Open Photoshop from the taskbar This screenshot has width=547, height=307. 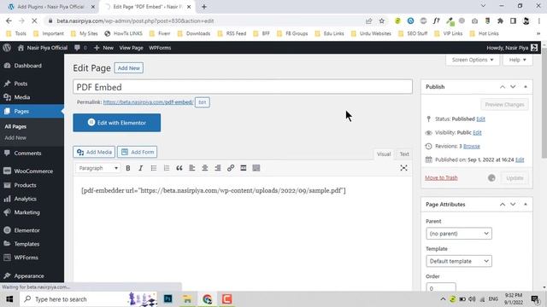[x=168, y=299]
